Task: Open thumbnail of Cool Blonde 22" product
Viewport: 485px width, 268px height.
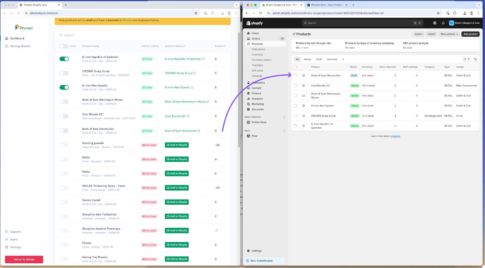Action: 303,85
